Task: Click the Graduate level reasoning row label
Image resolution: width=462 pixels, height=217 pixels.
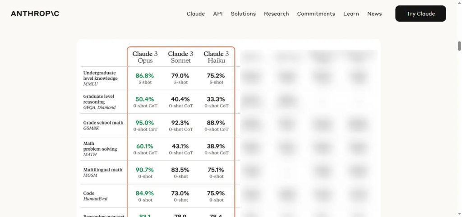Action: point(99,102)
